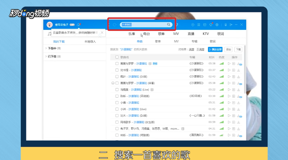Check the box for 陈烁 - 沙漠骆驼 (环绕版)
This screenshot has height=160, width=288.
pyautogui.click(x=117, y=96)
